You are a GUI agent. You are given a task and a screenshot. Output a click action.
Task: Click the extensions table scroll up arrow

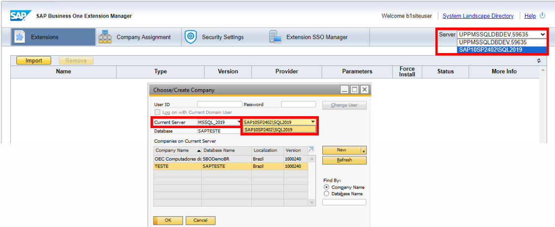(542, 70)
